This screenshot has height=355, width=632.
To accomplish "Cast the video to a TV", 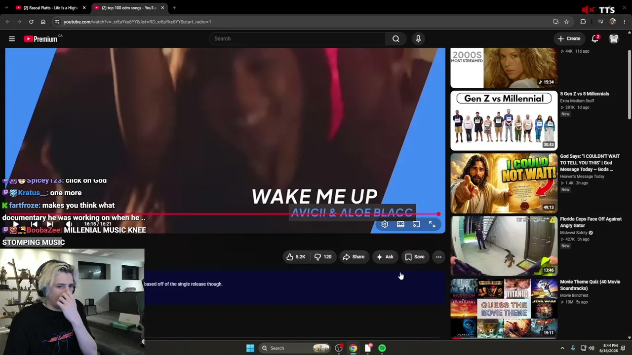I will click(416, 224).
